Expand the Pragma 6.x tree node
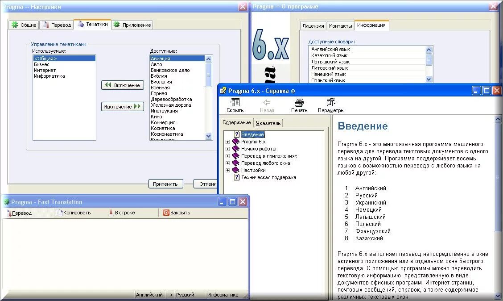 227,142
